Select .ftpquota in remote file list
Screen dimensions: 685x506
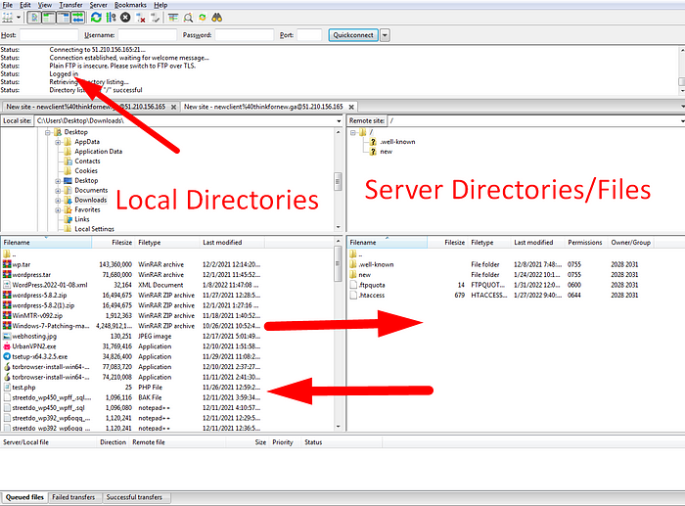(x=371, y=286)
